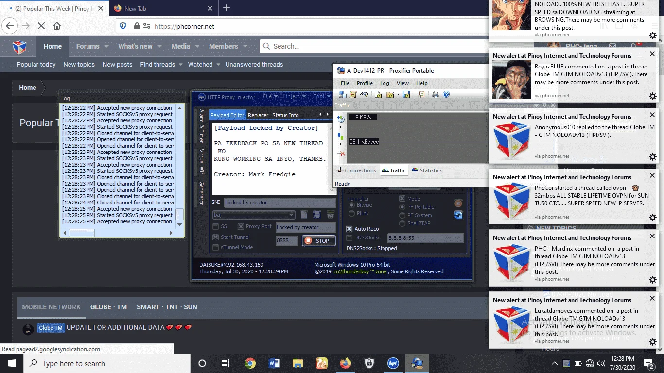Uncheck the Start Tunnel checkbox
The width and height of the screenshot is (664, 373).
point(216,237)
